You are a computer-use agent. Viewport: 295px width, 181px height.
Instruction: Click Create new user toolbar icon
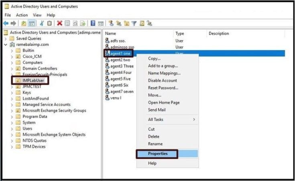111,23
